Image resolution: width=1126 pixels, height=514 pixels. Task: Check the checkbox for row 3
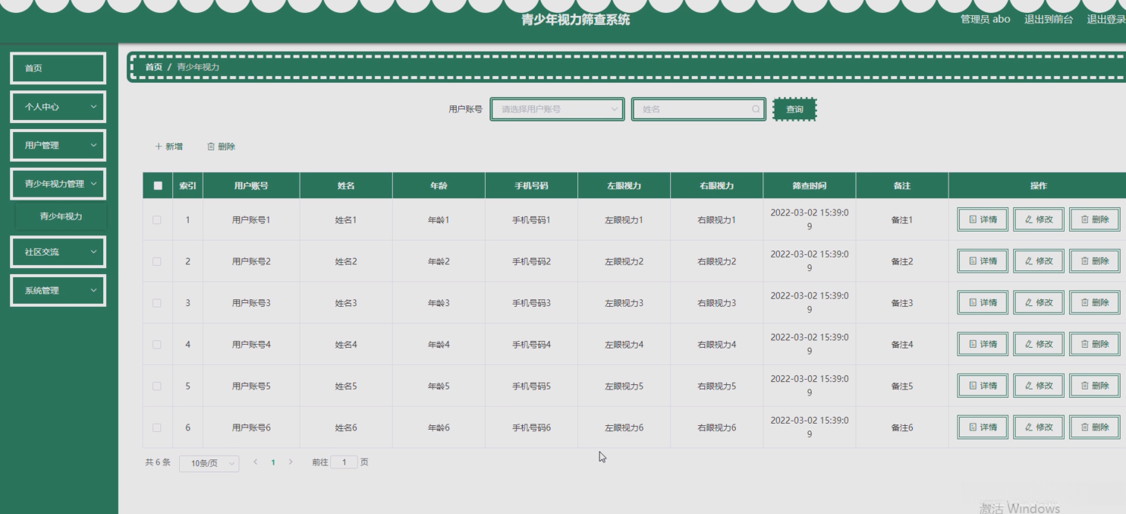click(157, 303)
